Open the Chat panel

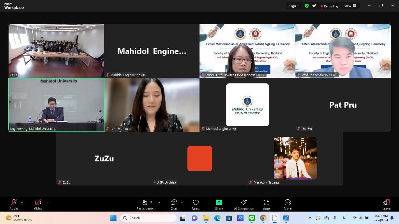point(173,204)
